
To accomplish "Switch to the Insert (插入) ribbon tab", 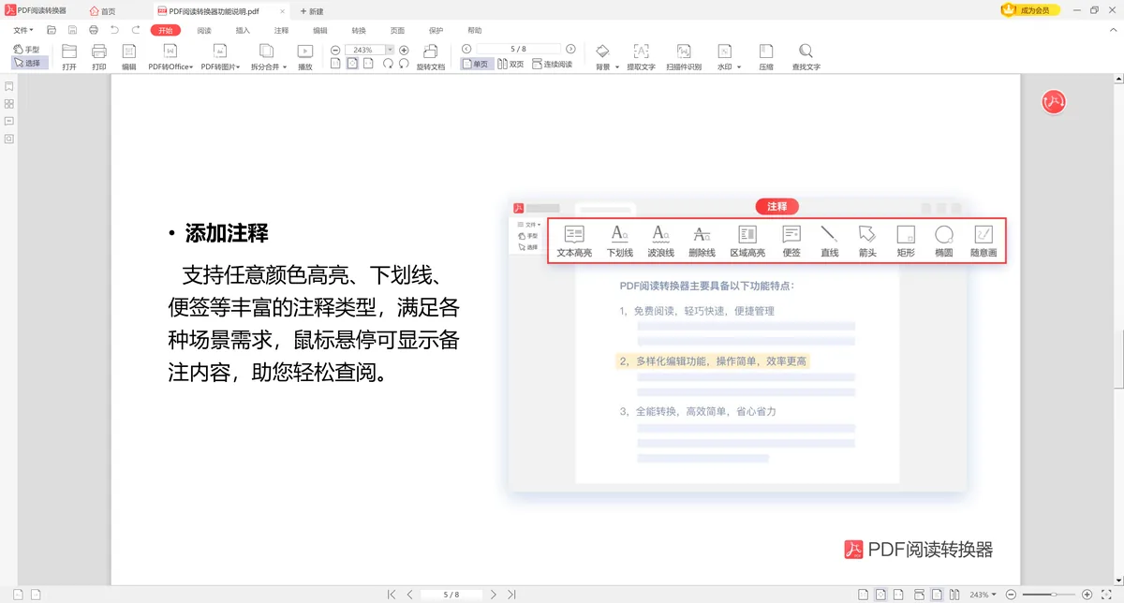I will [x=243, y=31].
